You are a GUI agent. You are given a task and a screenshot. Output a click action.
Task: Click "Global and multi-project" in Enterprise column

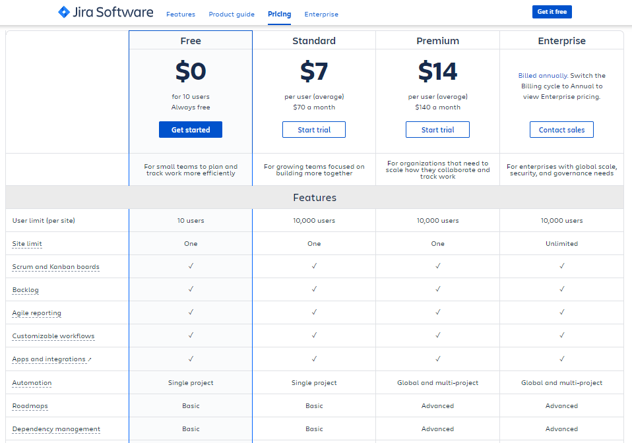click(562, 382)
